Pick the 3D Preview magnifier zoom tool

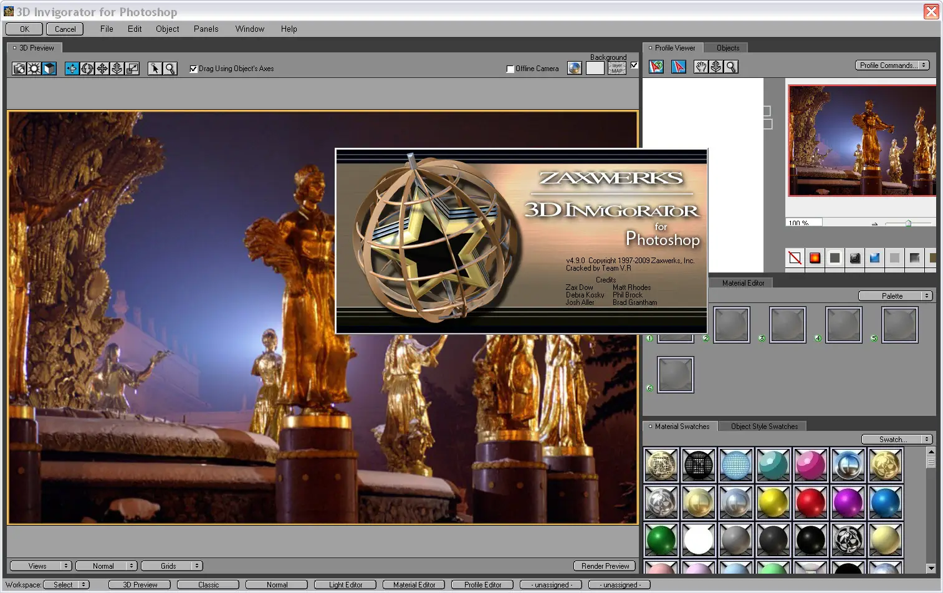(170, 69)
